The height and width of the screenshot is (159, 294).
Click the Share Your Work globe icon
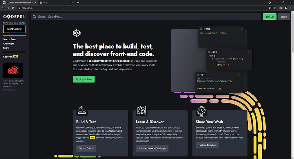(201, 112)
